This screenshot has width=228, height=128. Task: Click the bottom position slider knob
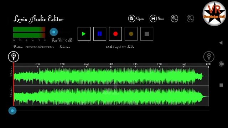tap(12, 111)
